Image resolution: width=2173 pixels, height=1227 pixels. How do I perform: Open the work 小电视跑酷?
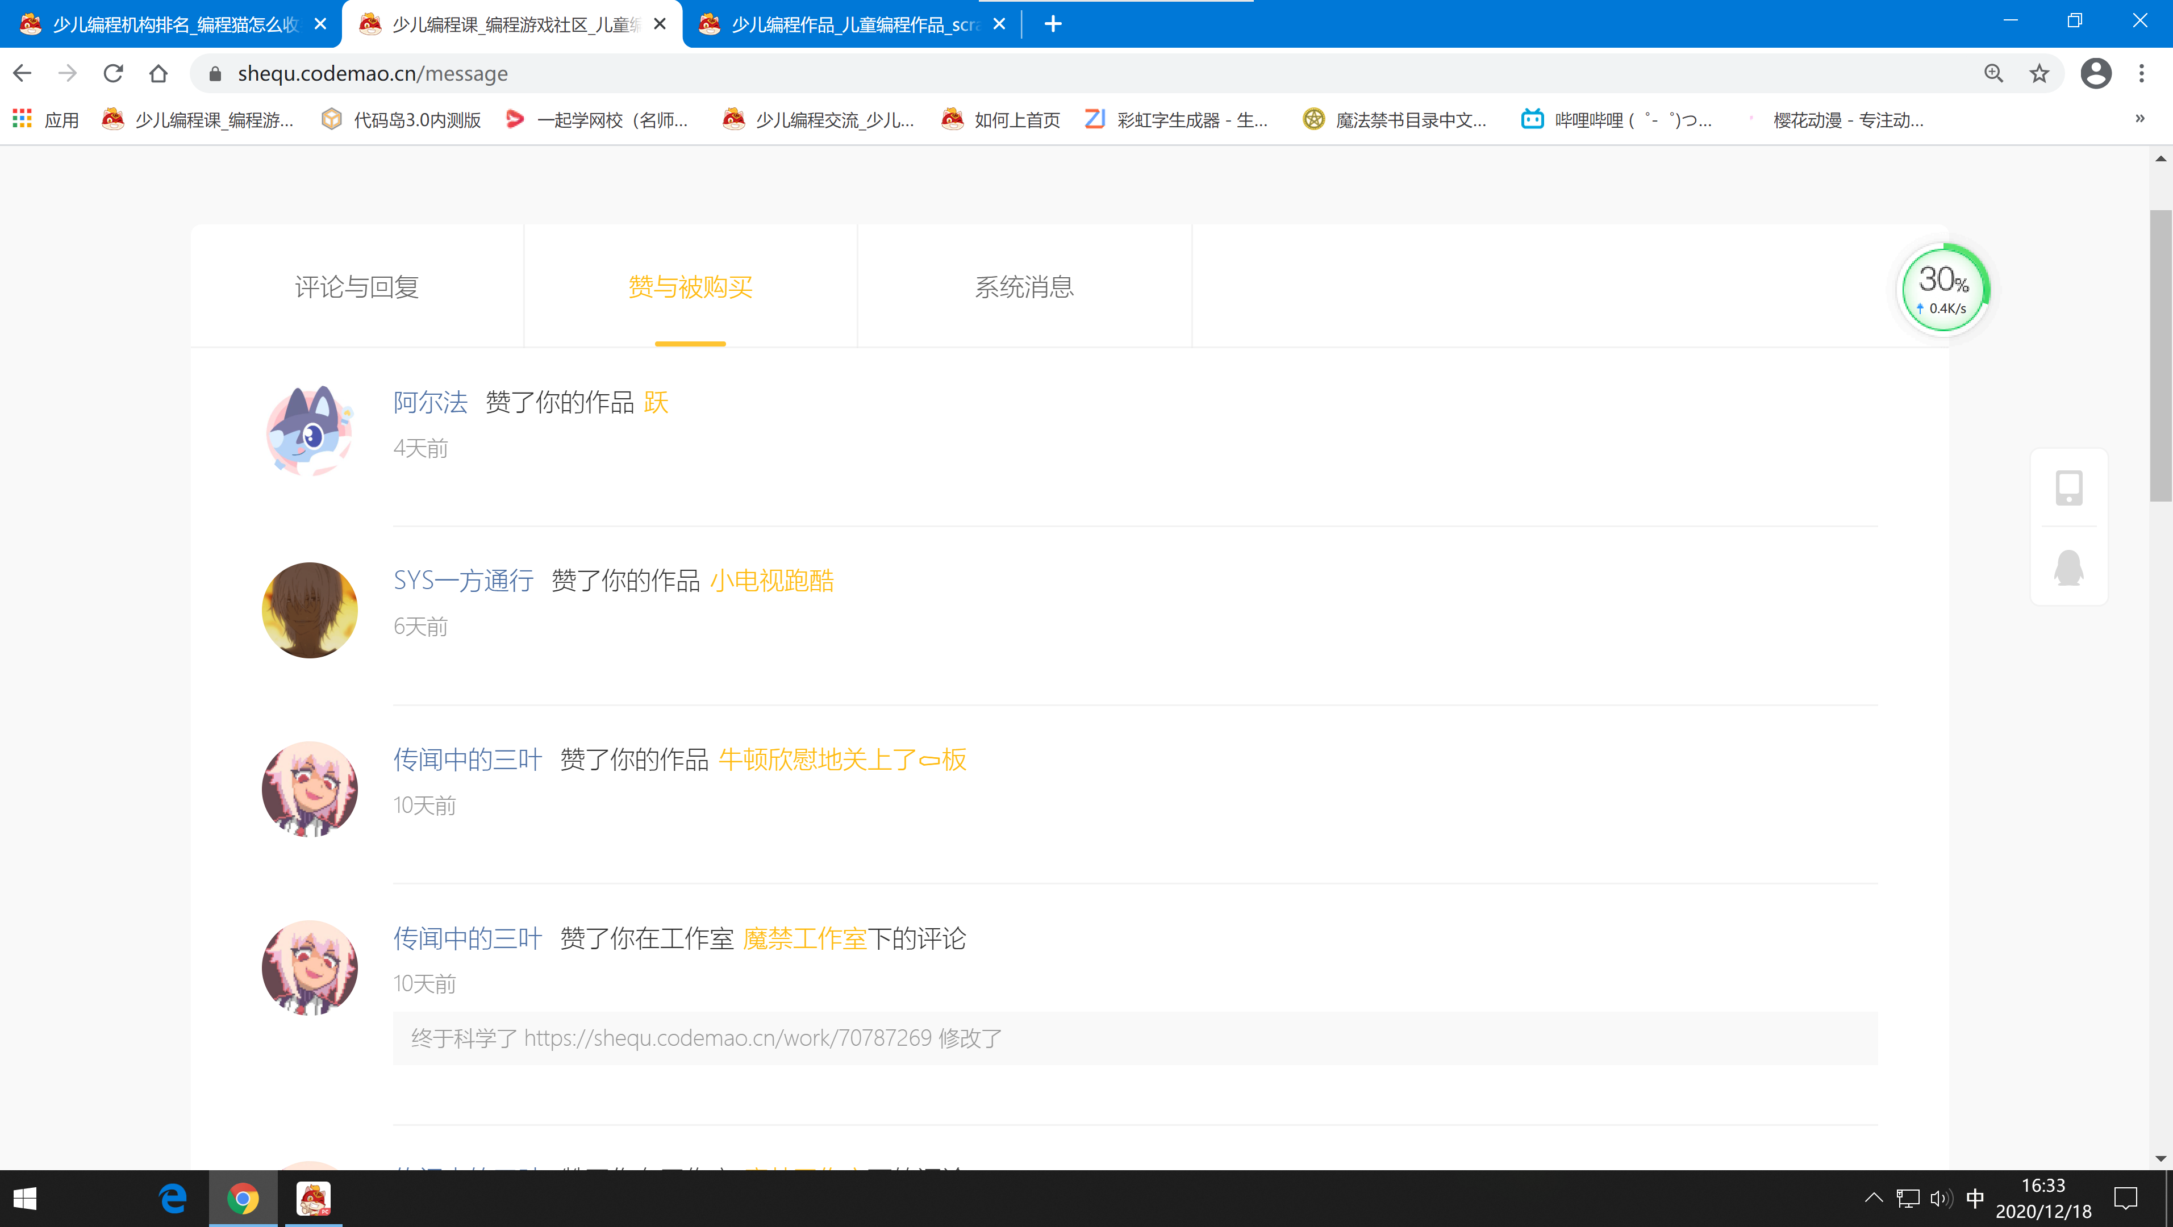772,581
